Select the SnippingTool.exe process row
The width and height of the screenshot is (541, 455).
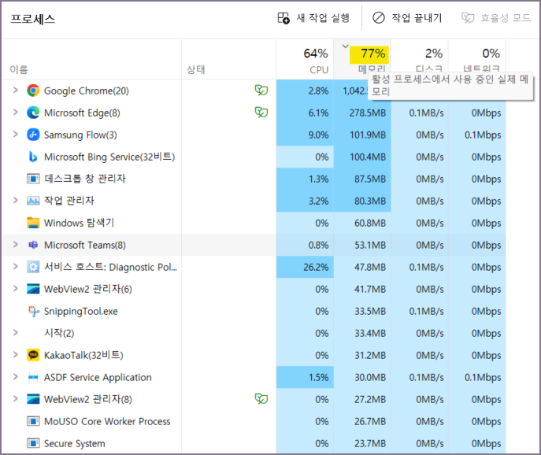coord(254,311)
